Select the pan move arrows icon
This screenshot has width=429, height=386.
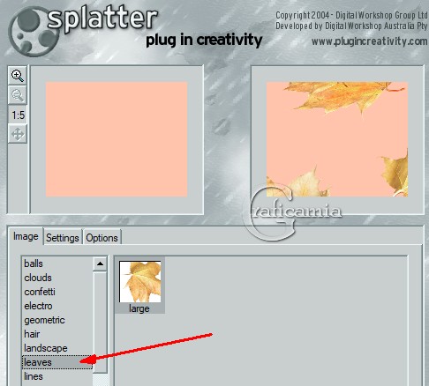pos(18,134)
